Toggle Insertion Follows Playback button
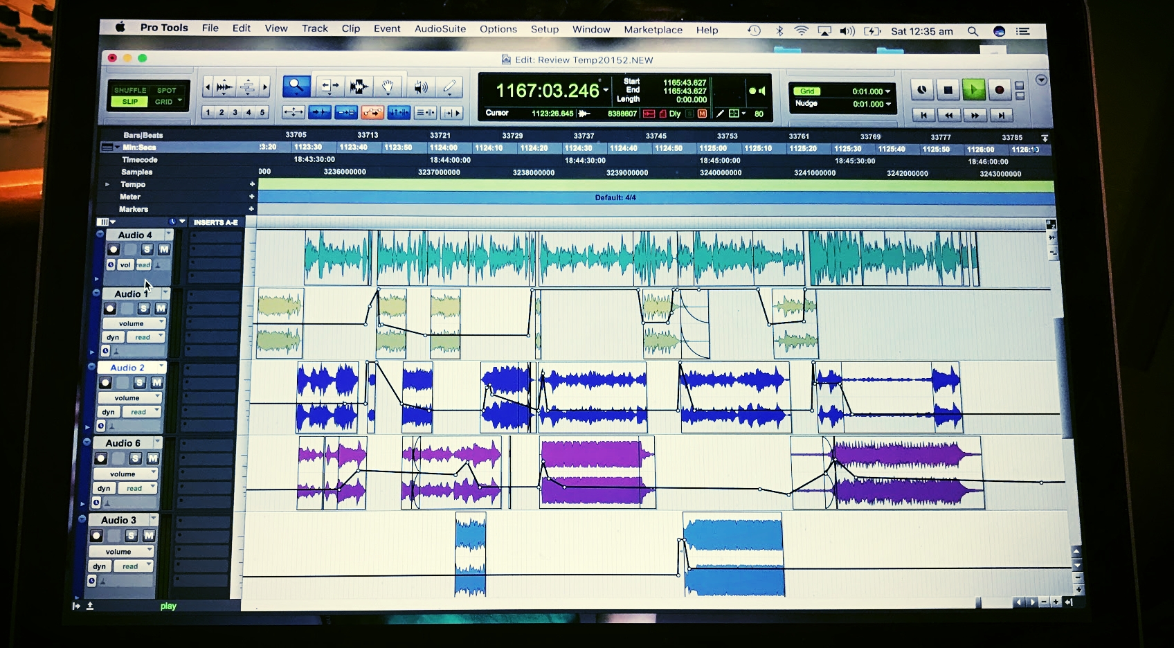The width and height of the screenshot is (1174, 648). tap(452, 112)
